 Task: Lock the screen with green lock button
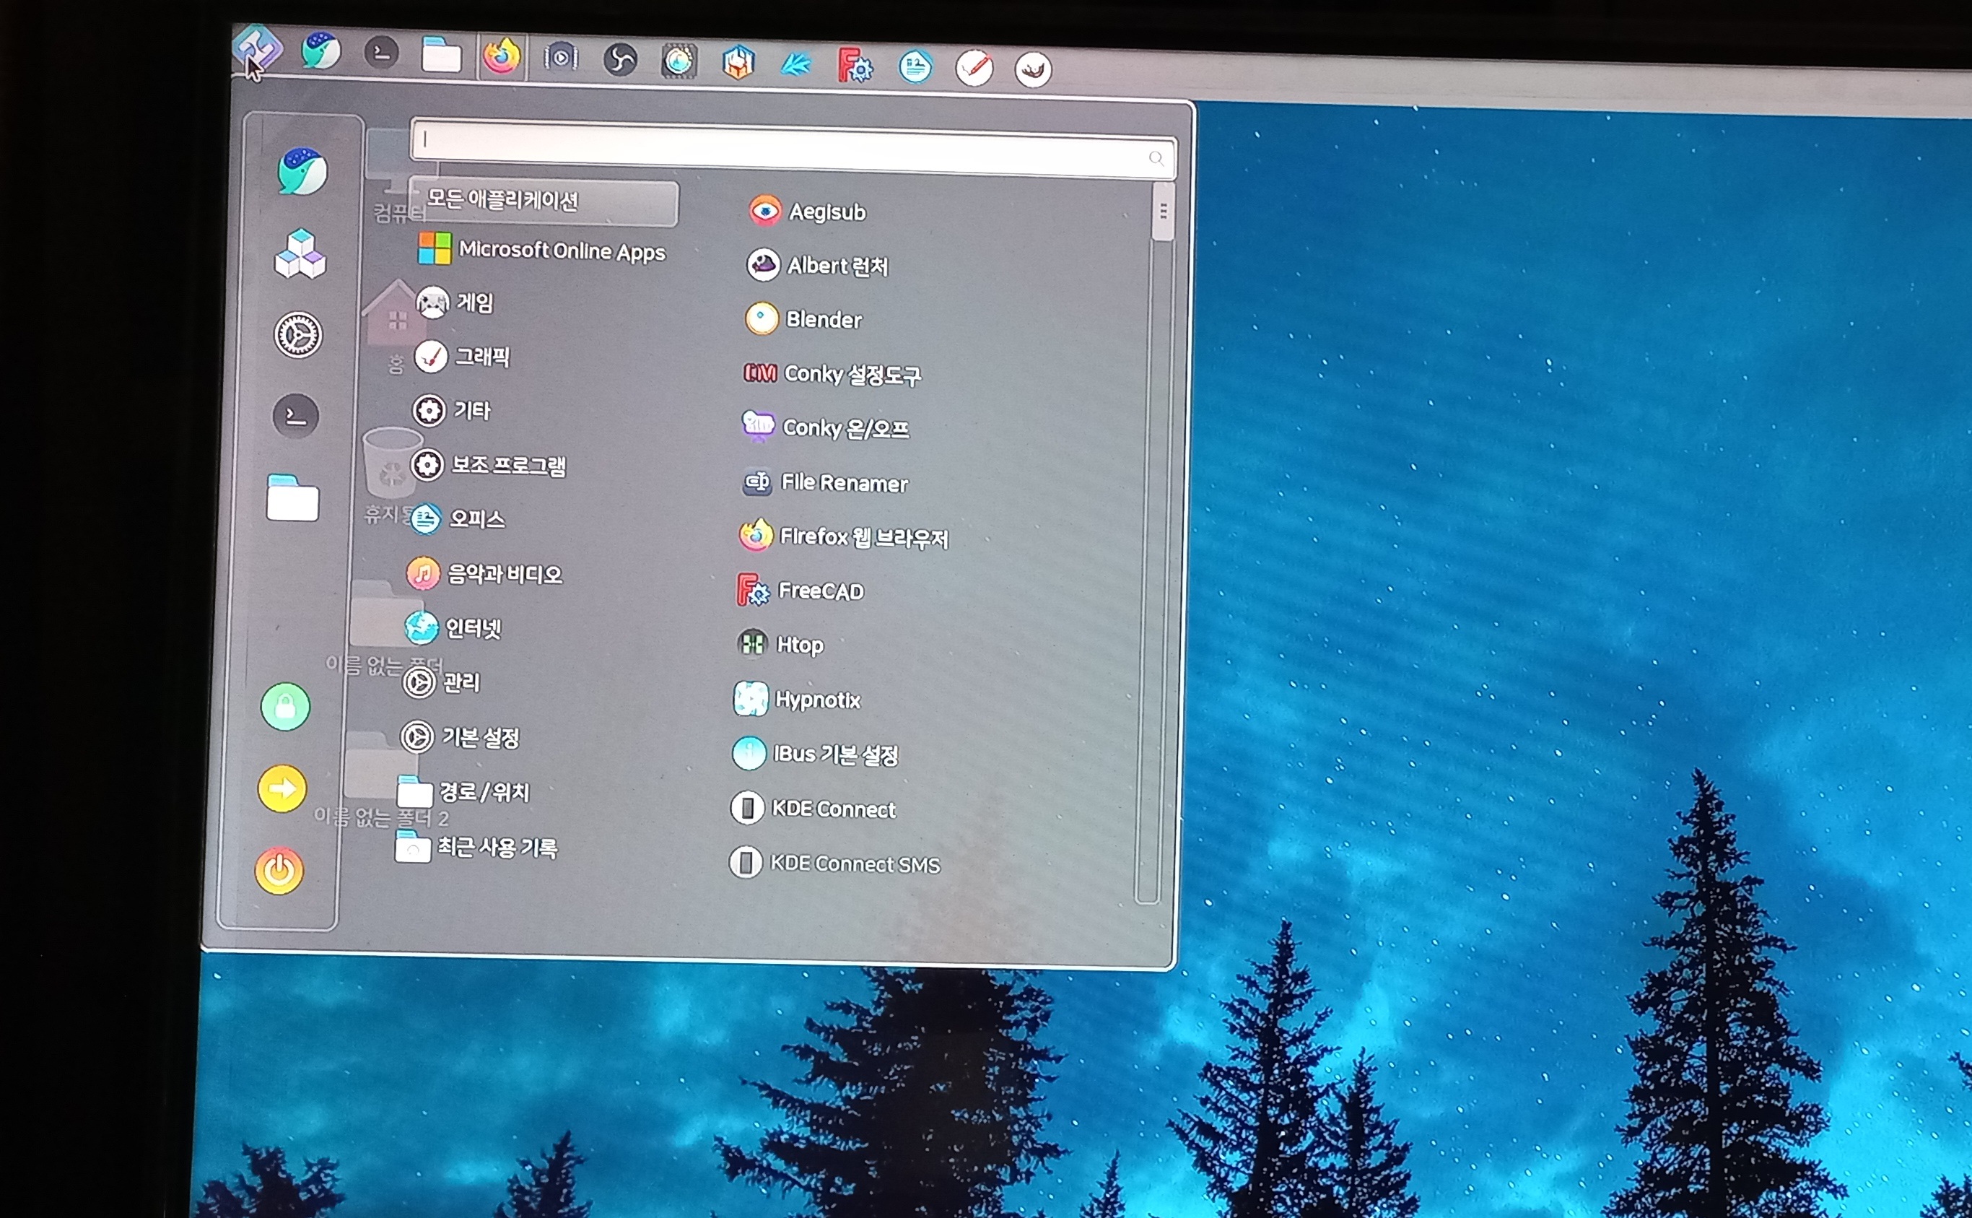tap(285, 708)
